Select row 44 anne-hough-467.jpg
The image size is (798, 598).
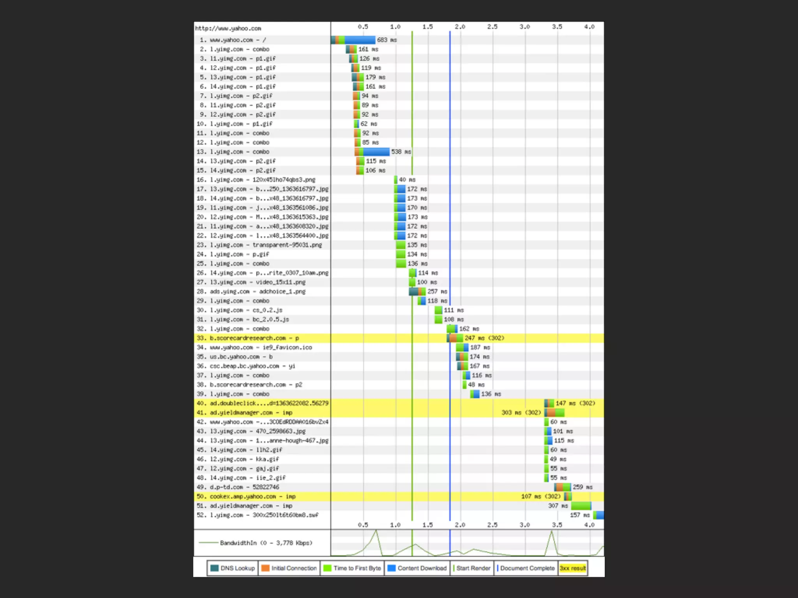coord(399,441)
